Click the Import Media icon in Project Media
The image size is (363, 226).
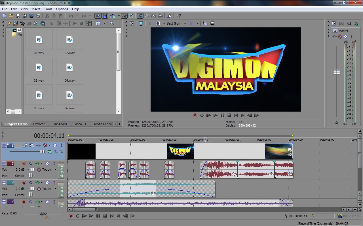click(x=15, y=23)
